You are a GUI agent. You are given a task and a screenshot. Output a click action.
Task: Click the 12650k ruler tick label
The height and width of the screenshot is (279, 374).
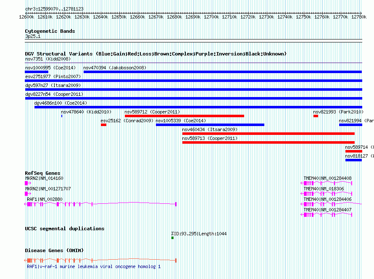[119, 17]
